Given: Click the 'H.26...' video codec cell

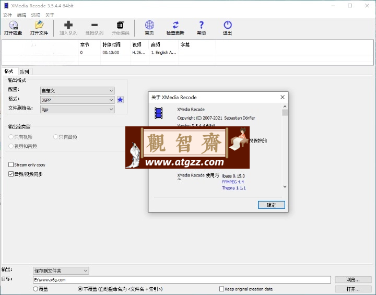Looking at the screenshot, I should pyautogui.click(x=139, y=53).
